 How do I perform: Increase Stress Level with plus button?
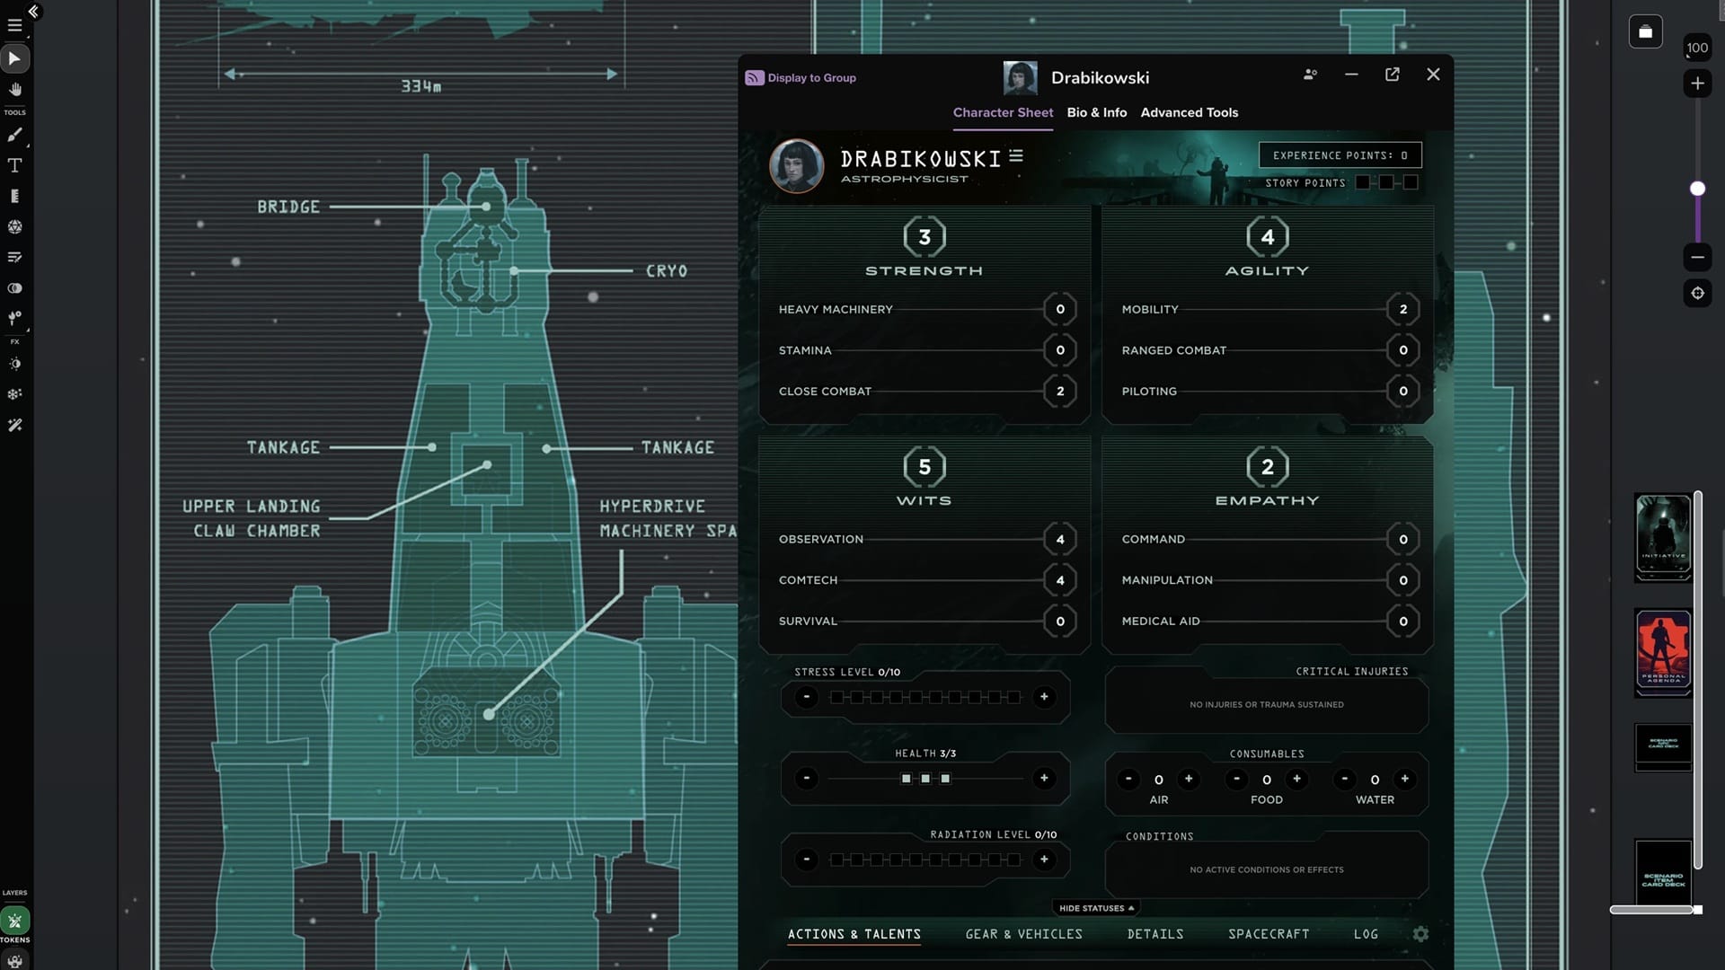click(1044, 697)
